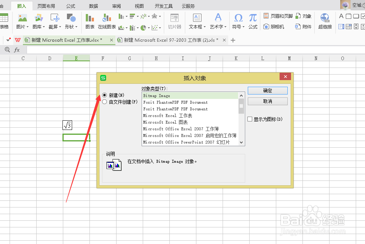Click the Omega 符号 symbol icon
The width and height of the screenshot is (365, 244).
(239, 18)
